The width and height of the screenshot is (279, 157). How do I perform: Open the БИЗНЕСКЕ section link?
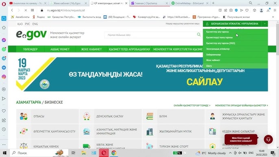pyautogui.click(x=54, y=102)
